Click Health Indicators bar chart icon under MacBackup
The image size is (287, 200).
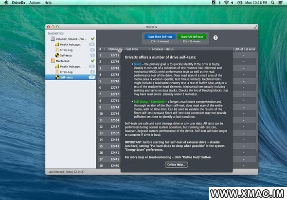pyautogui.click(x=57, y=66)
